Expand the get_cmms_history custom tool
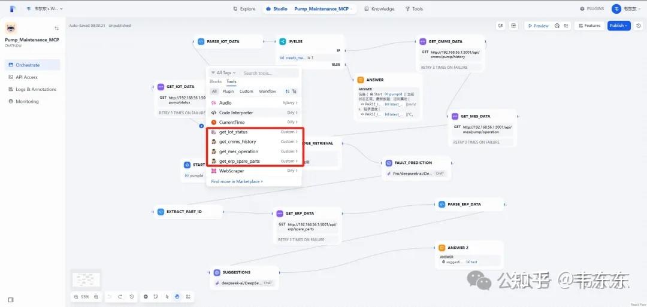The height and width of the screenshot is (307, 647). click(254, 142)
